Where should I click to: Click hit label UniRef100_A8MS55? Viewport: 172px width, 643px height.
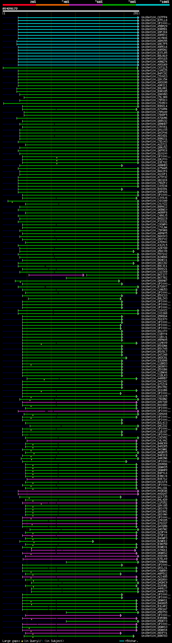(x=154, y=41)
